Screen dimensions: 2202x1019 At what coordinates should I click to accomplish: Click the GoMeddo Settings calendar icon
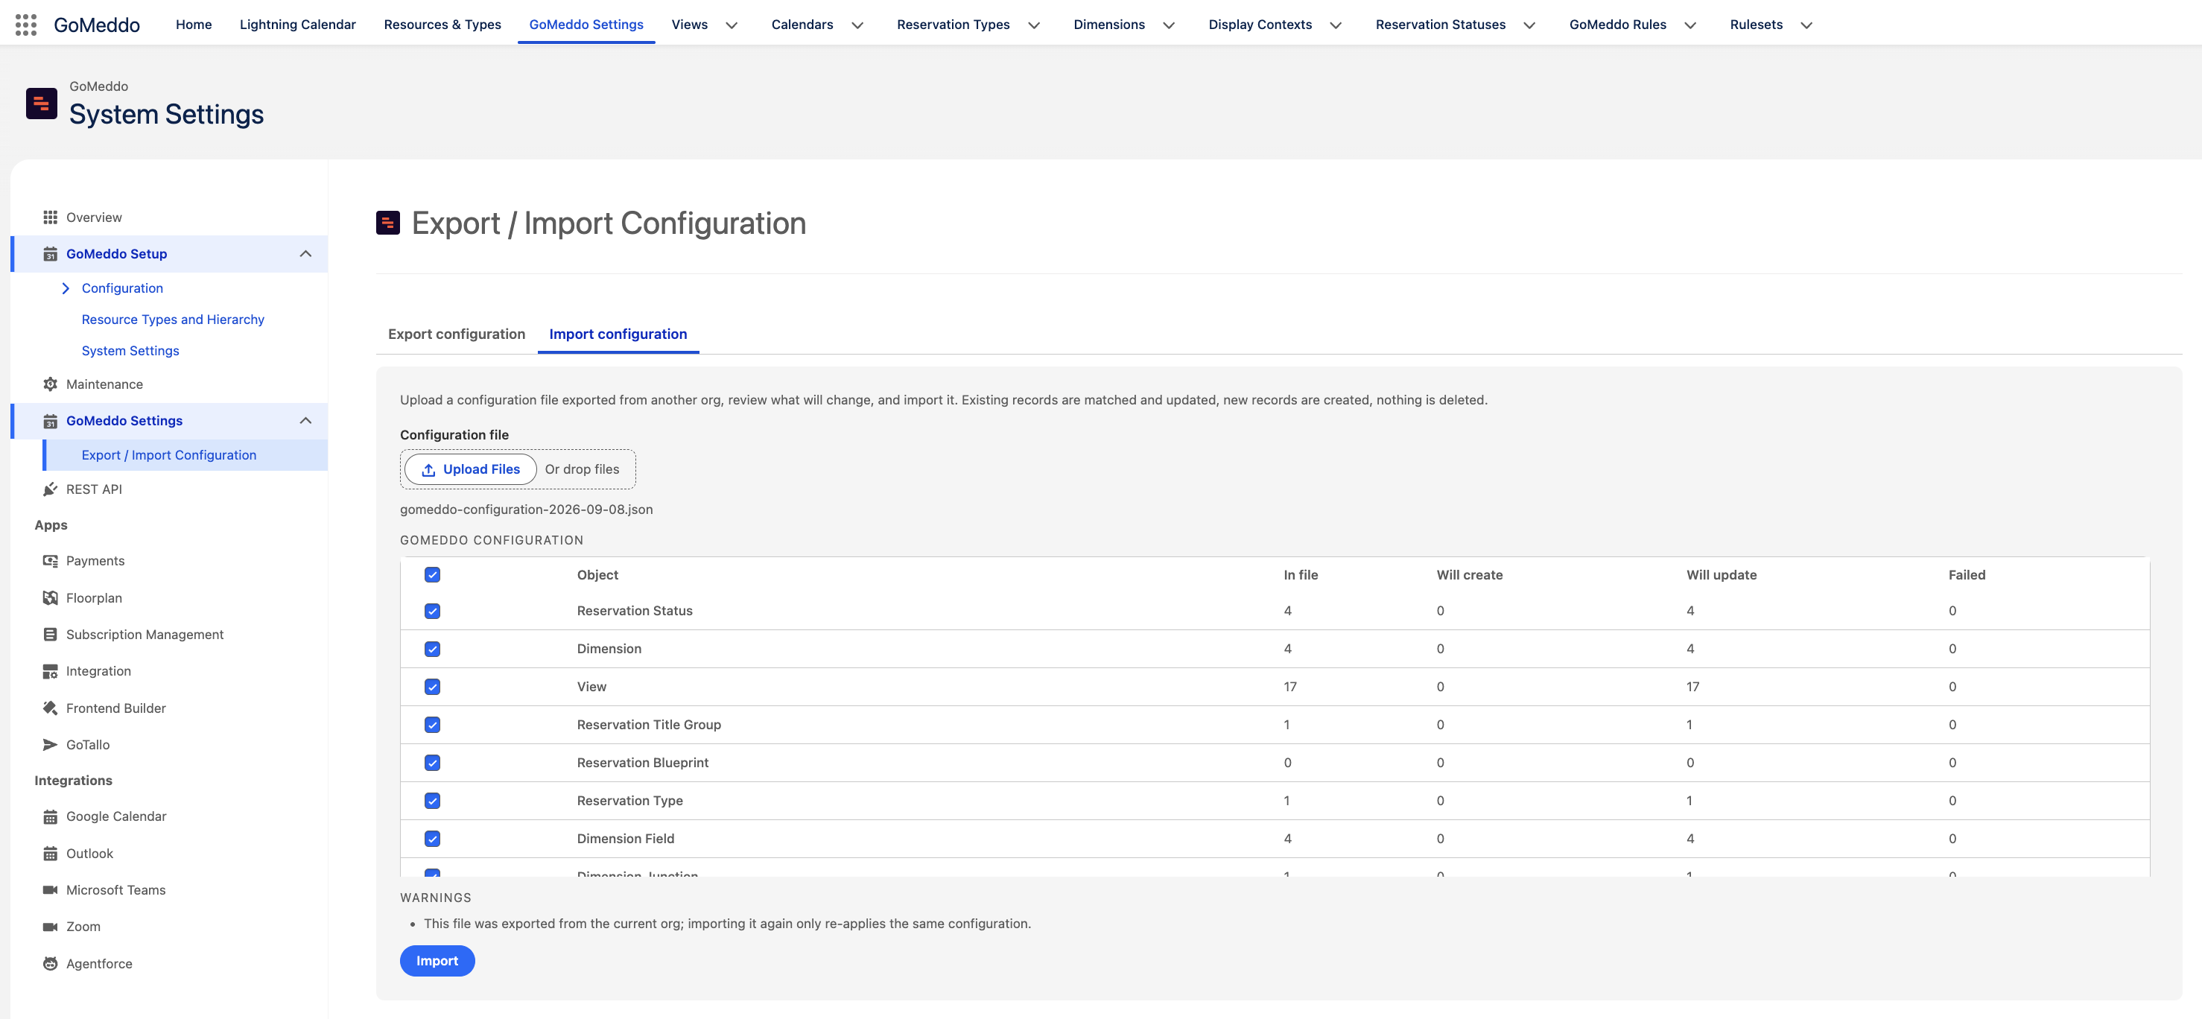tap(51, 421)
